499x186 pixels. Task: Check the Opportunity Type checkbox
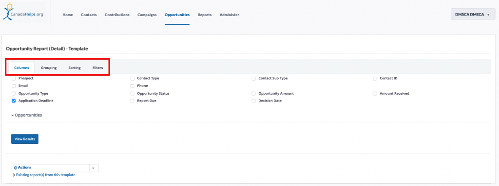pyautogui.click(x=14, y=94)
